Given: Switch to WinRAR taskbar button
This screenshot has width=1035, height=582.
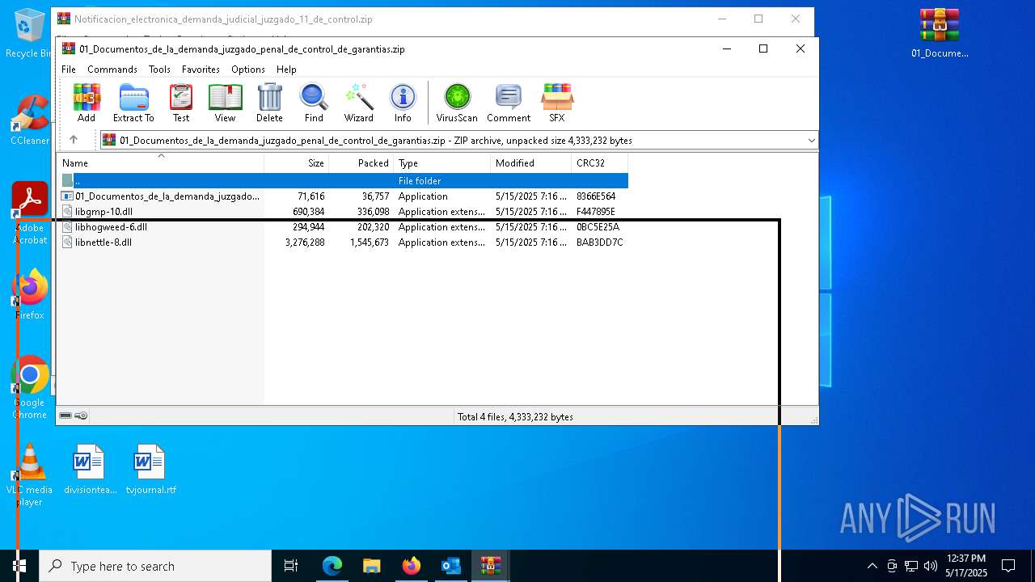Looking at the screenshot, I should tap(491, 566).
